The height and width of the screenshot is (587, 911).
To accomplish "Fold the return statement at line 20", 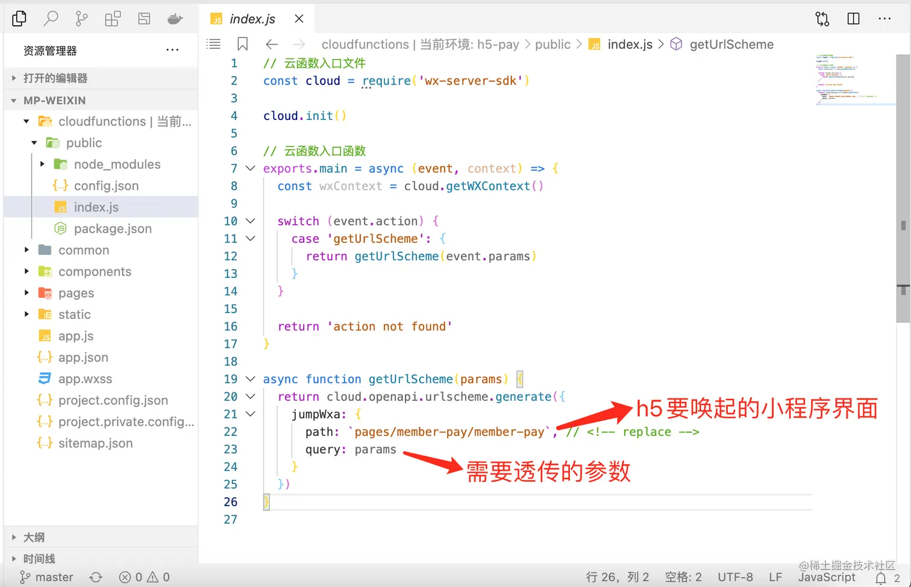I will tap(251, 397).
